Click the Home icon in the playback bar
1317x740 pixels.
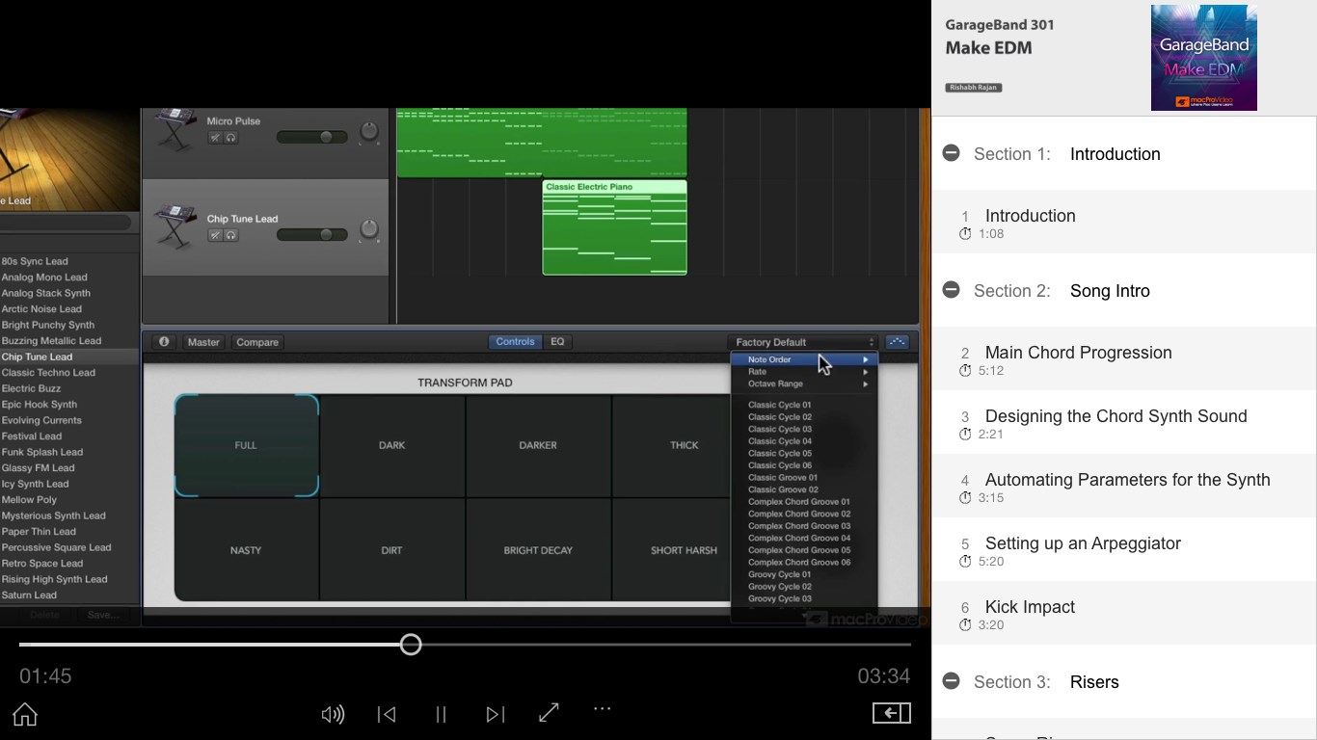point(23,713)
